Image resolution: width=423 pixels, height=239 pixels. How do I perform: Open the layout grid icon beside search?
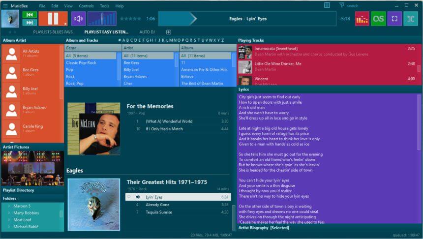(x=327, y=5)
